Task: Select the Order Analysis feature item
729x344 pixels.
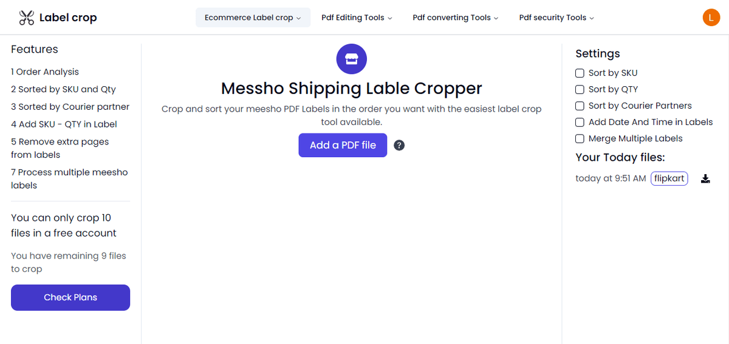Action: click(x=45, y=72)
